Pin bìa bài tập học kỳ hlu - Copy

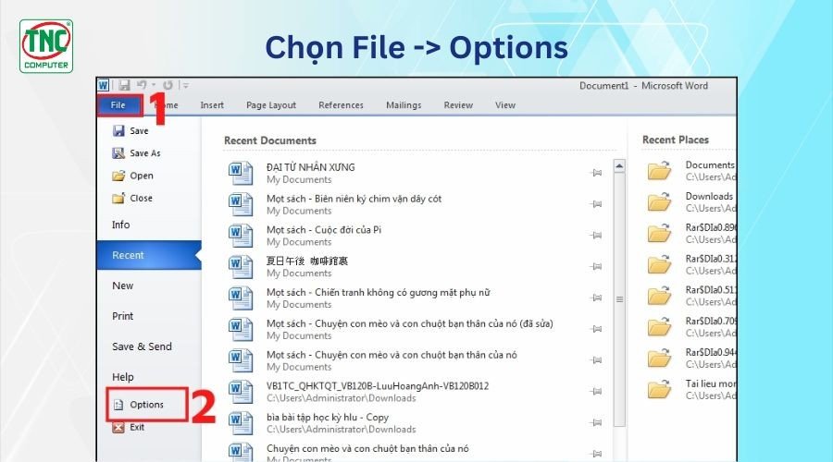point(597,423)
